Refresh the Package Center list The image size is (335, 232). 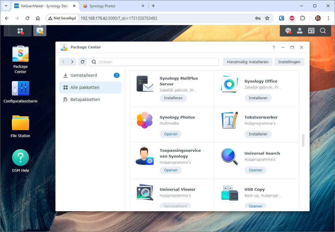(x=83, y=62)
